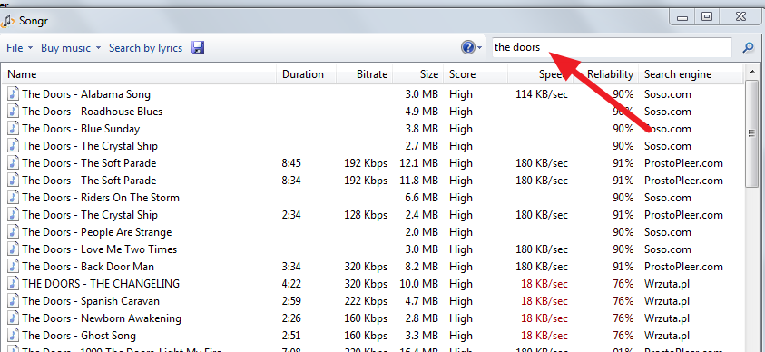Click music file icon for Love Me Two Times
Image resolution: width=765 pixels, height=352 pixels.
point(14,249)
